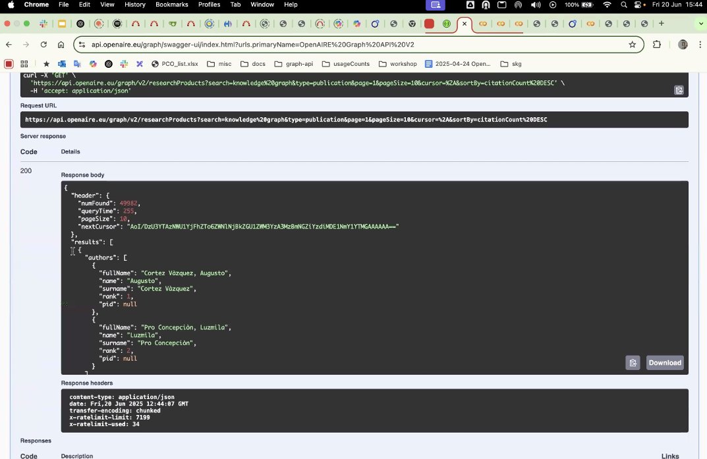Expand the workshop bookmarks folder
Screen dimensions: 707x459
(x=398, y=64)
